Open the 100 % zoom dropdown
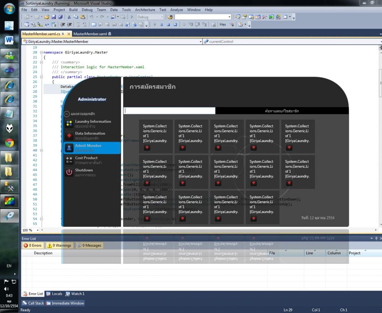The width and height of the screenshot is (382, 313). click(x=37, y=230)
